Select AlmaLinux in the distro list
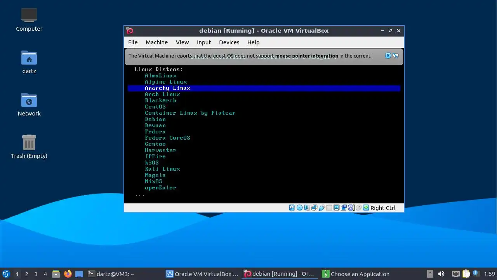Image resolution: width=497 pixels, height=280 pixels. click(161, 76)
